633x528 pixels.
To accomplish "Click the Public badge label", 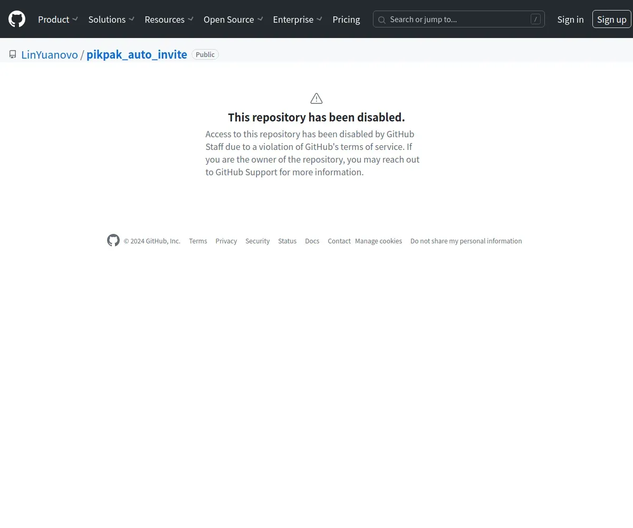I will 205,54.
